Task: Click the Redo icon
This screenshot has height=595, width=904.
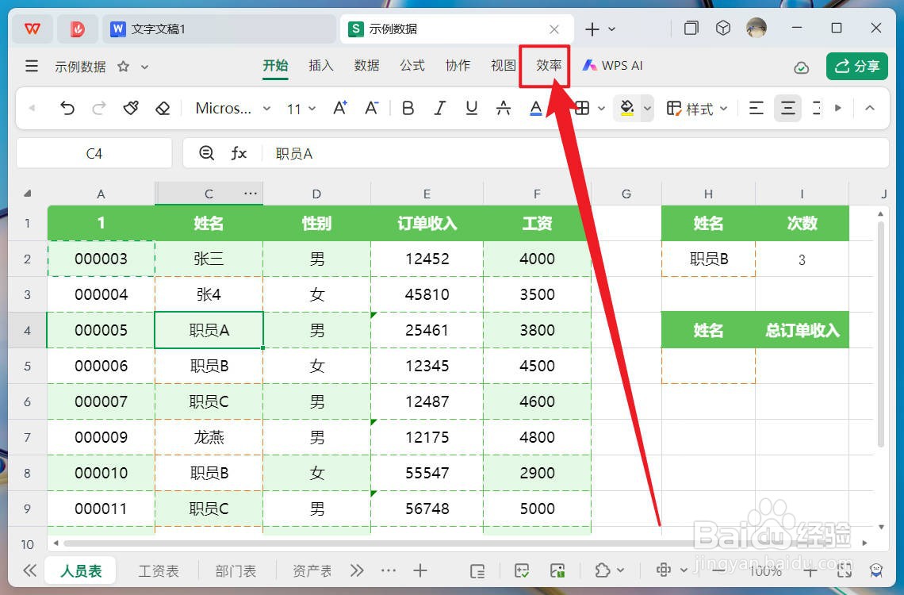Action: coord(98,108)
